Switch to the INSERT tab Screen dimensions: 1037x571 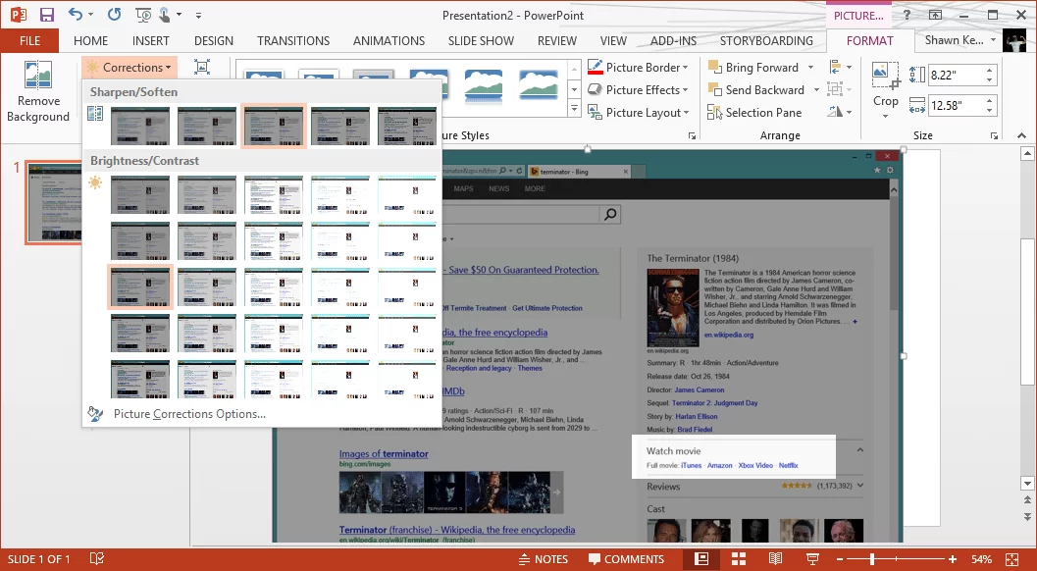(x=150, y=40)
